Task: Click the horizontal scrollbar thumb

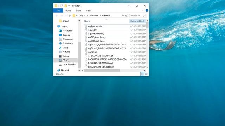Action: pos(102,70)
